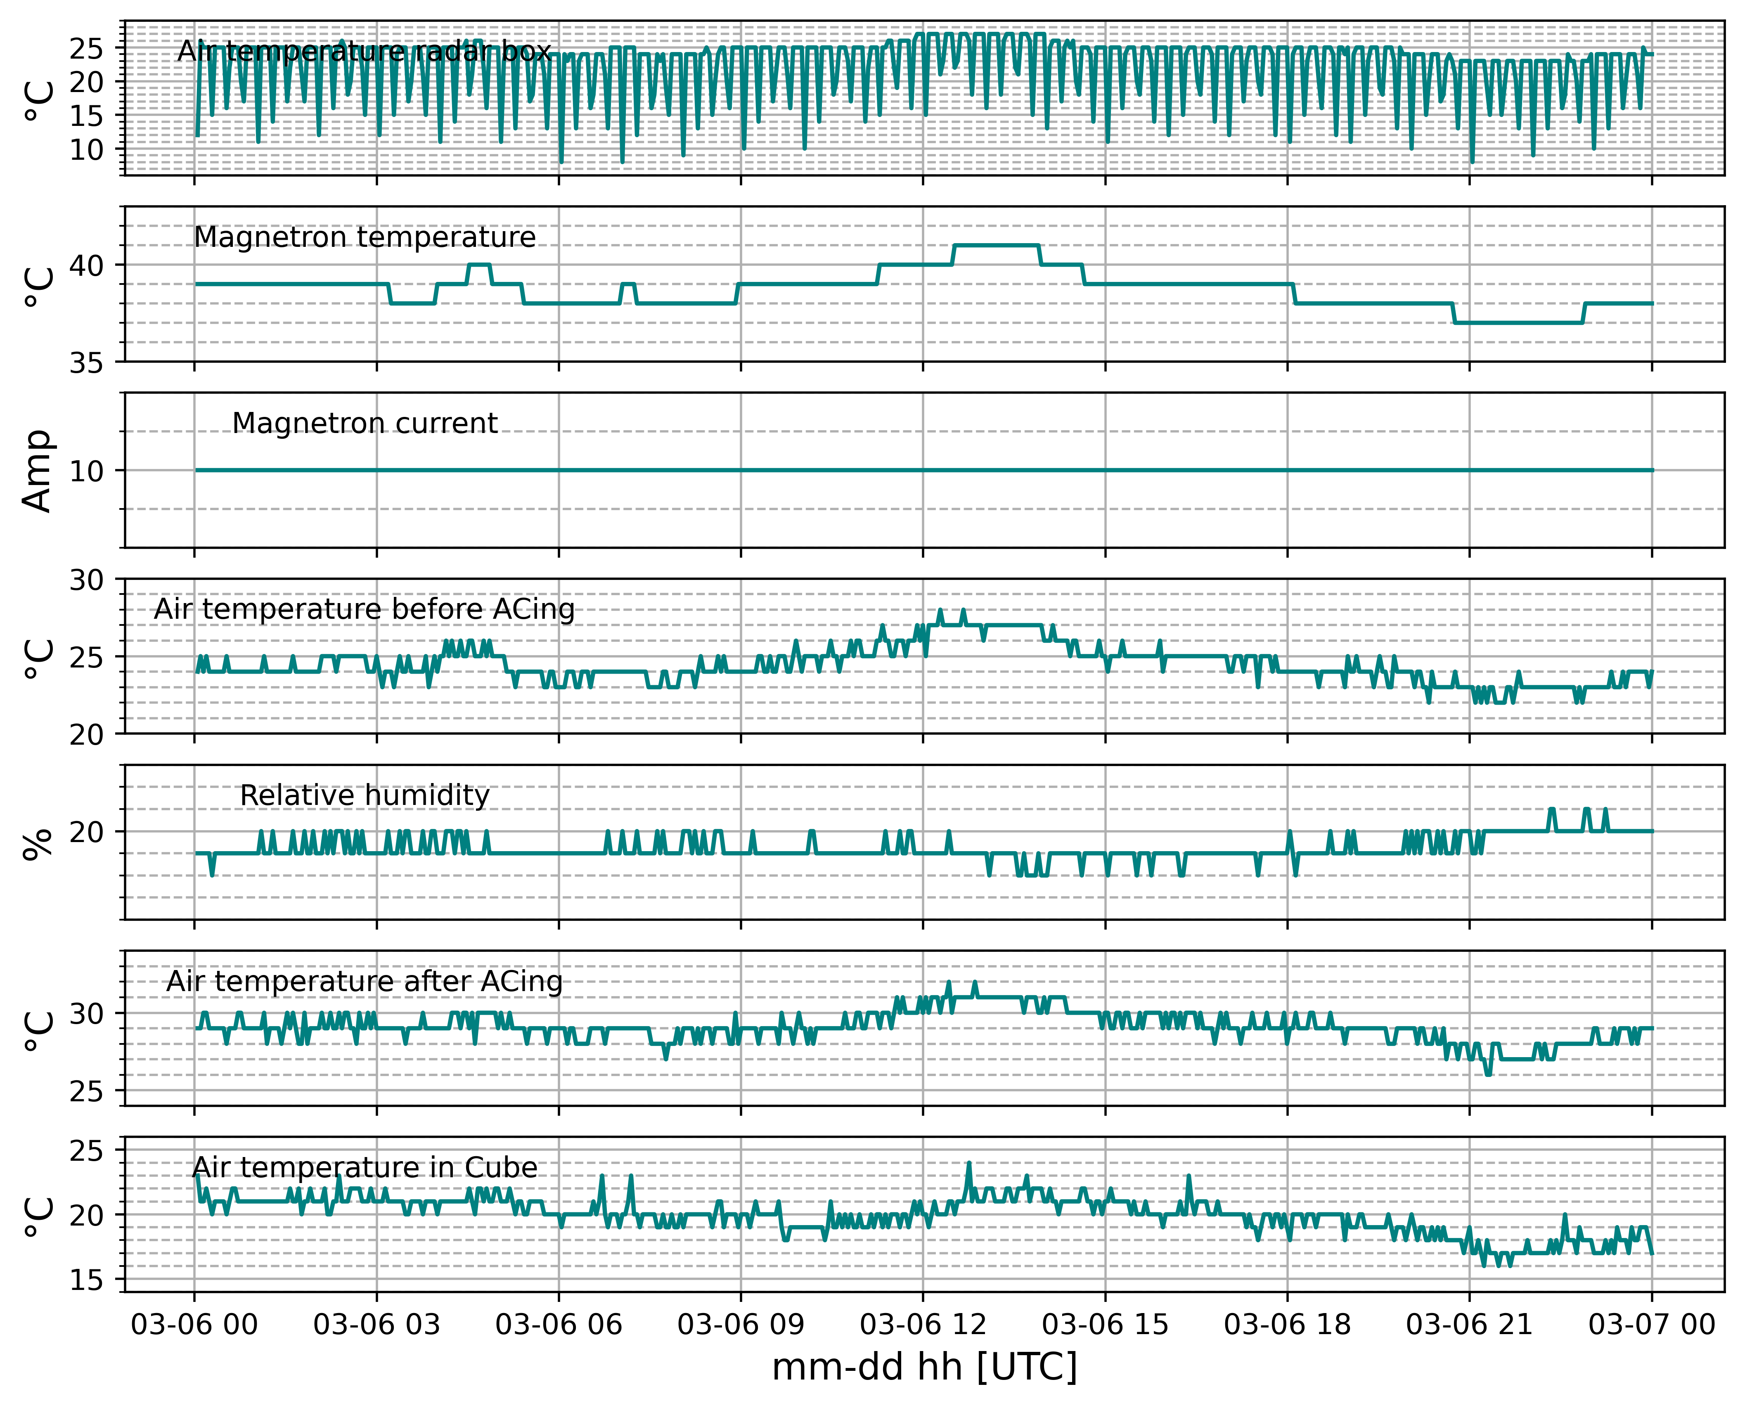
Task: Select the "Amp" y-axis label
Action: click(x=37, y=471)
